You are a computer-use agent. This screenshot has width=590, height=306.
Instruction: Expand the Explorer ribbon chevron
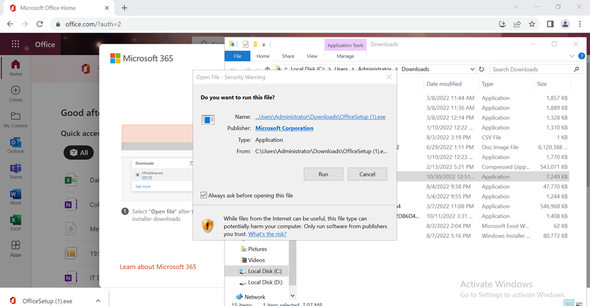click(572, 56)
